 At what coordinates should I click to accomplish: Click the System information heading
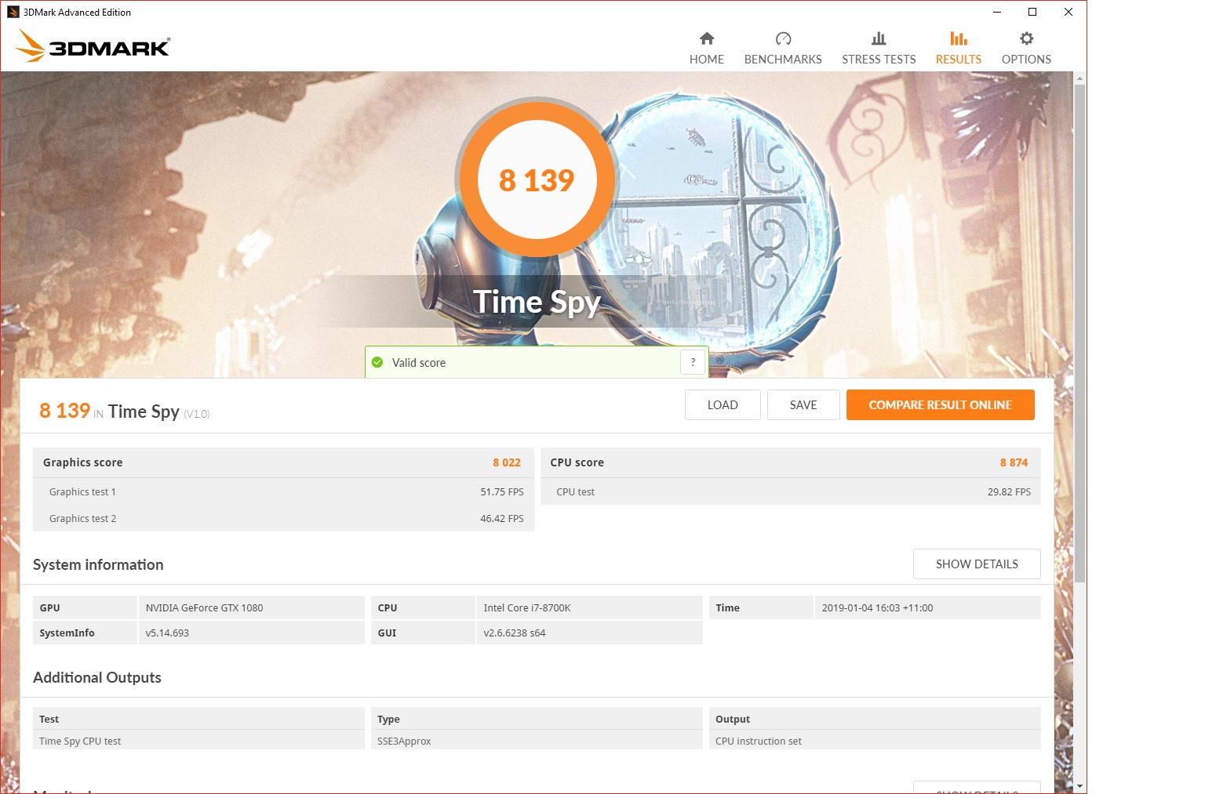click(x=98, y=564)
